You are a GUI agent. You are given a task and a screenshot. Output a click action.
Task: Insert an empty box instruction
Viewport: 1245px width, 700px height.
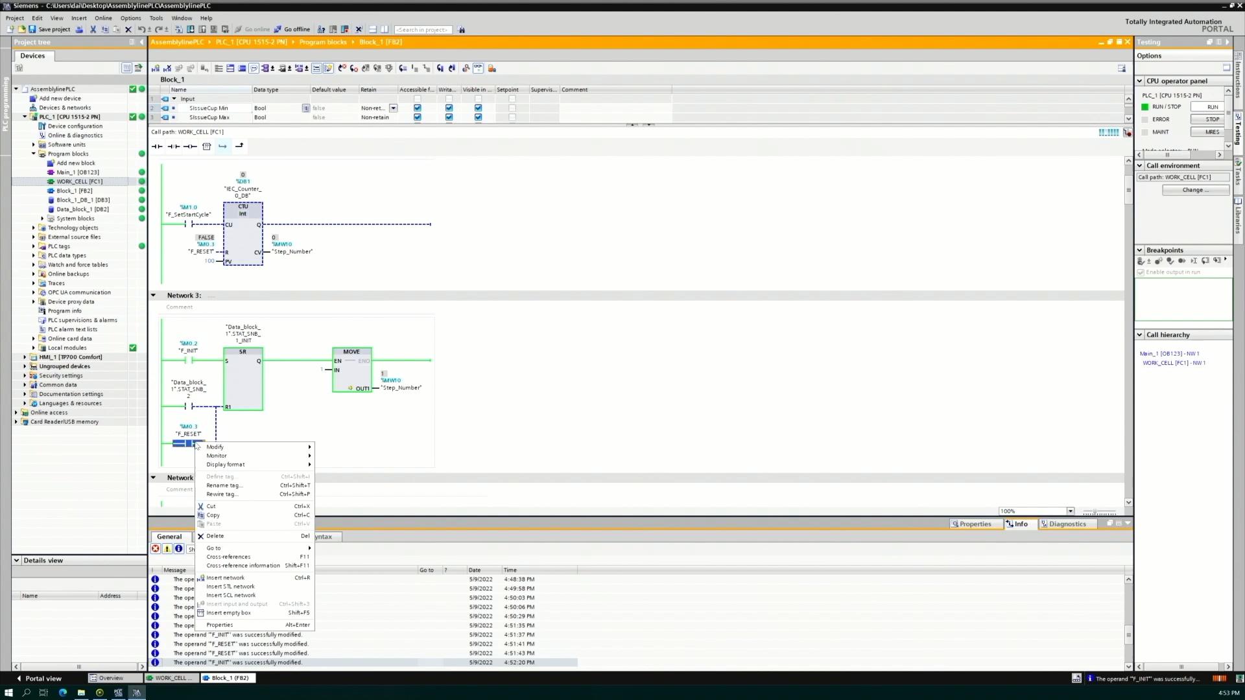click(206, 146)
